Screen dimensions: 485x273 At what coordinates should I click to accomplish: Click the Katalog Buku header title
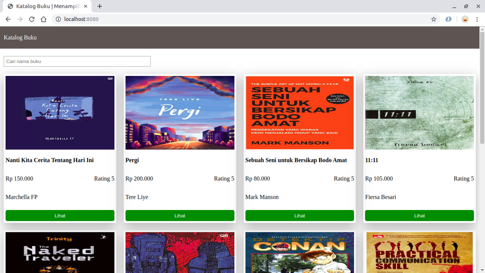(x=20, y=38)
